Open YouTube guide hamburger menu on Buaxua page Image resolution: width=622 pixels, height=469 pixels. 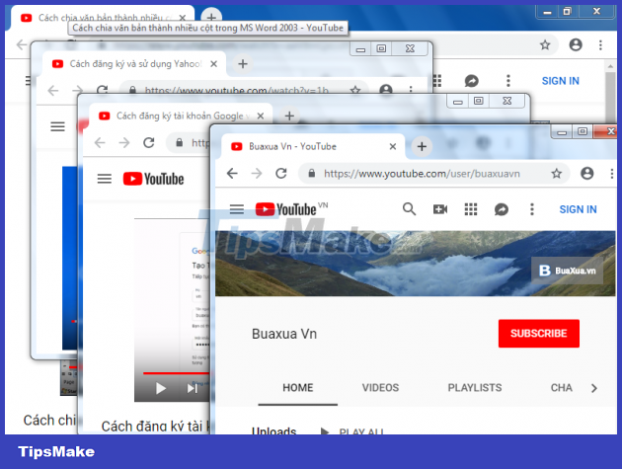pos(236,209)
